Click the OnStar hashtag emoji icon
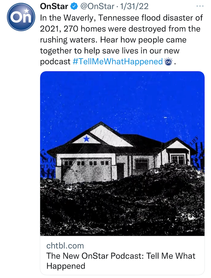The width and height of the screenshot is (211, 278). click(x=168, y=61)
